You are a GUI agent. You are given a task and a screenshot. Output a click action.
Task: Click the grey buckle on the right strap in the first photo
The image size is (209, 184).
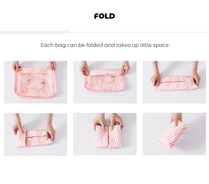pyautogui.click(x=43, y=83)
